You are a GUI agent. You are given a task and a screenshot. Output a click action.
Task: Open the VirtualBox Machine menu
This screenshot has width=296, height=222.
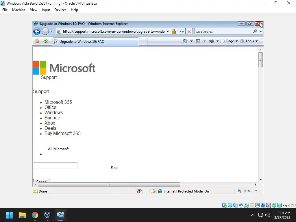19,10
